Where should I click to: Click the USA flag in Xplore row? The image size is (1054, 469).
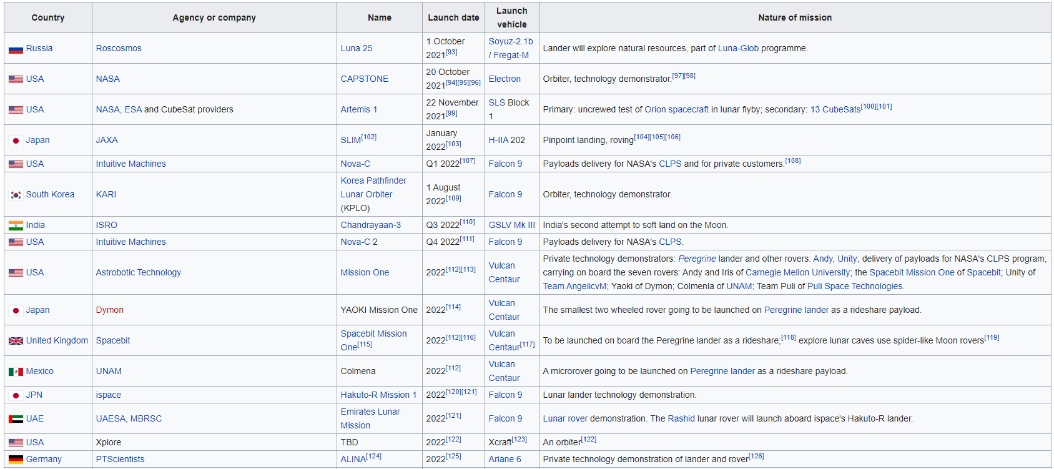pos(16,443)
